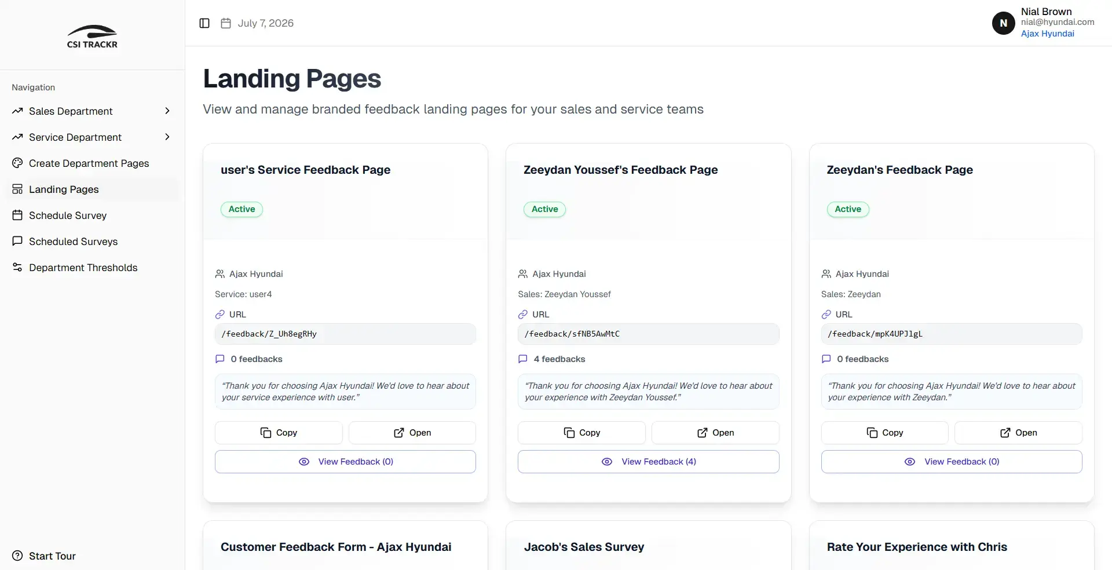Click Rate Your Experience with Chris title
The width and height of the screenshot is (1112, 570).
917,547
